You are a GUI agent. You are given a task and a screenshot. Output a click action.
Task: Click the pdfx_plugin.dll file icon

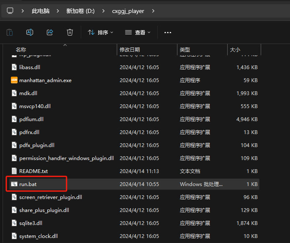tap(14, 145)
